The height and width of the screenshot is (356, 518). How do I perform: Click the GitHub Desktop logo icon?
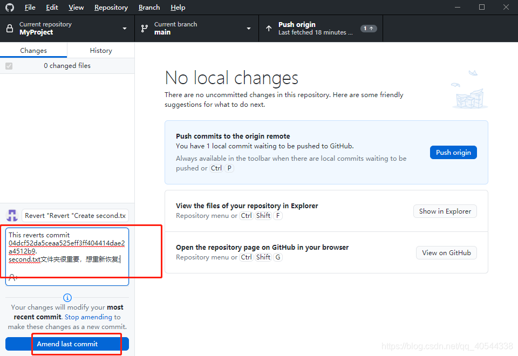10,7
